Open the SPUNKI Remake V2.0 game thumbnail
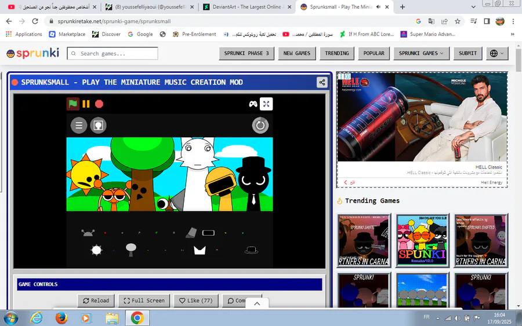Screen dimensions: 522x326 tap(422, 241)
